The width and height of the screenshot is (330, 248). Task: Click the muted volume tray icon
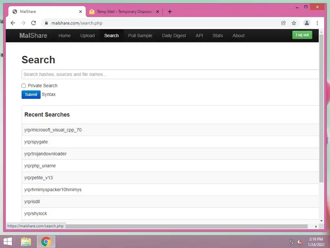coord(299,242)
